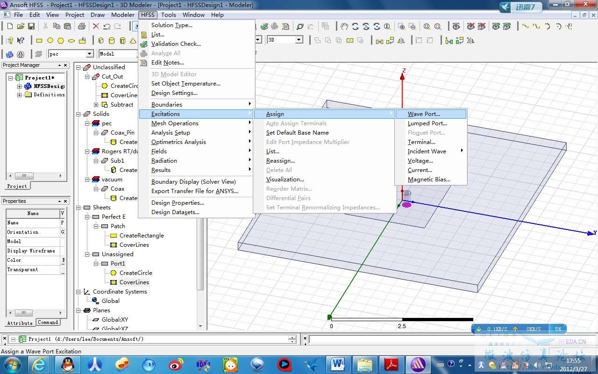Click the red X Delete icon
The height and width of the screenshot is (374, 598).
96,27
